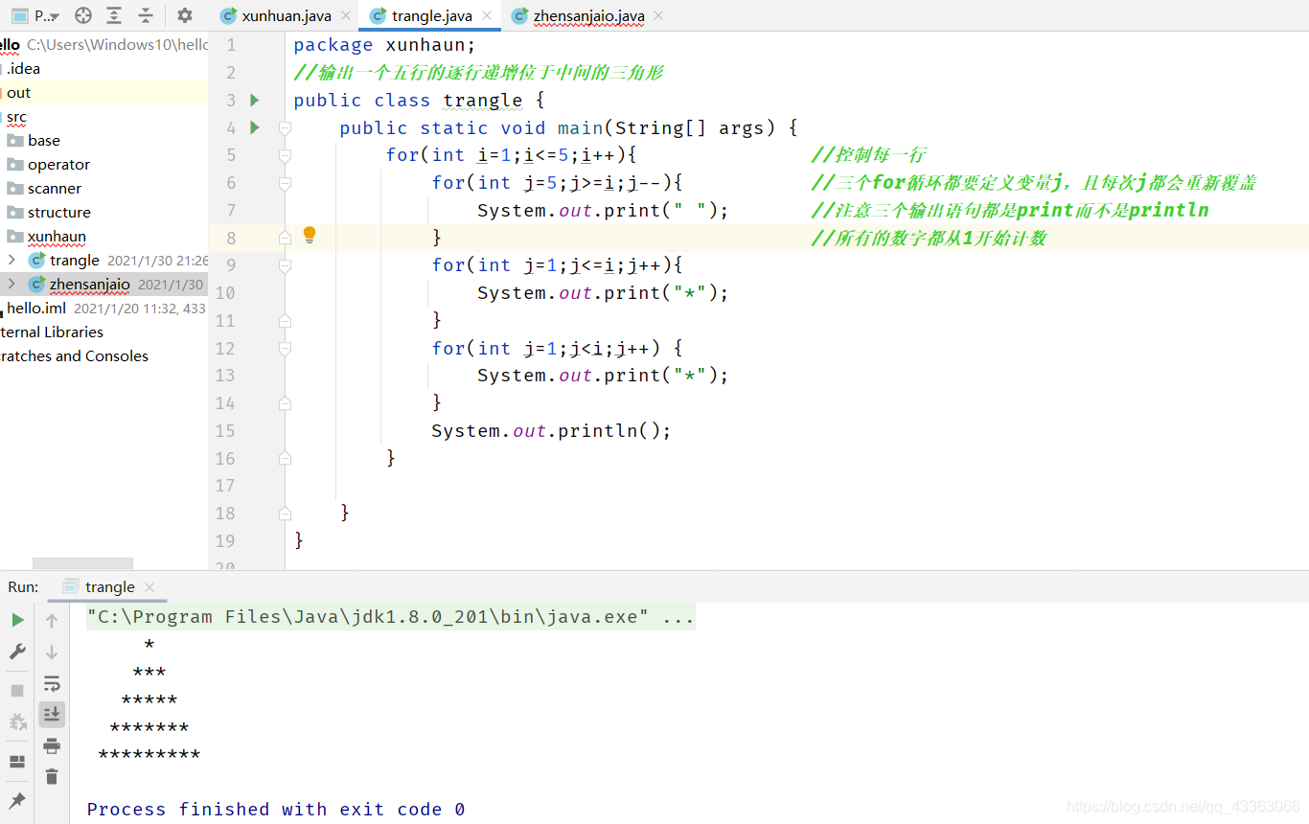
Task: Open run configuration wrench icon
Action: (x=17, y=652)
